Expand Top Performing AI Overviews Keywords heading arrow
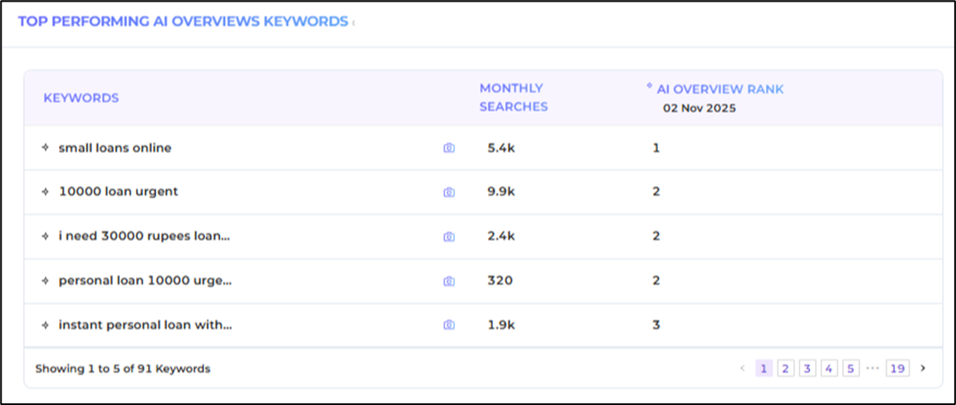The height and width of the screenshot is (405, 956). [x=354, y=22]
